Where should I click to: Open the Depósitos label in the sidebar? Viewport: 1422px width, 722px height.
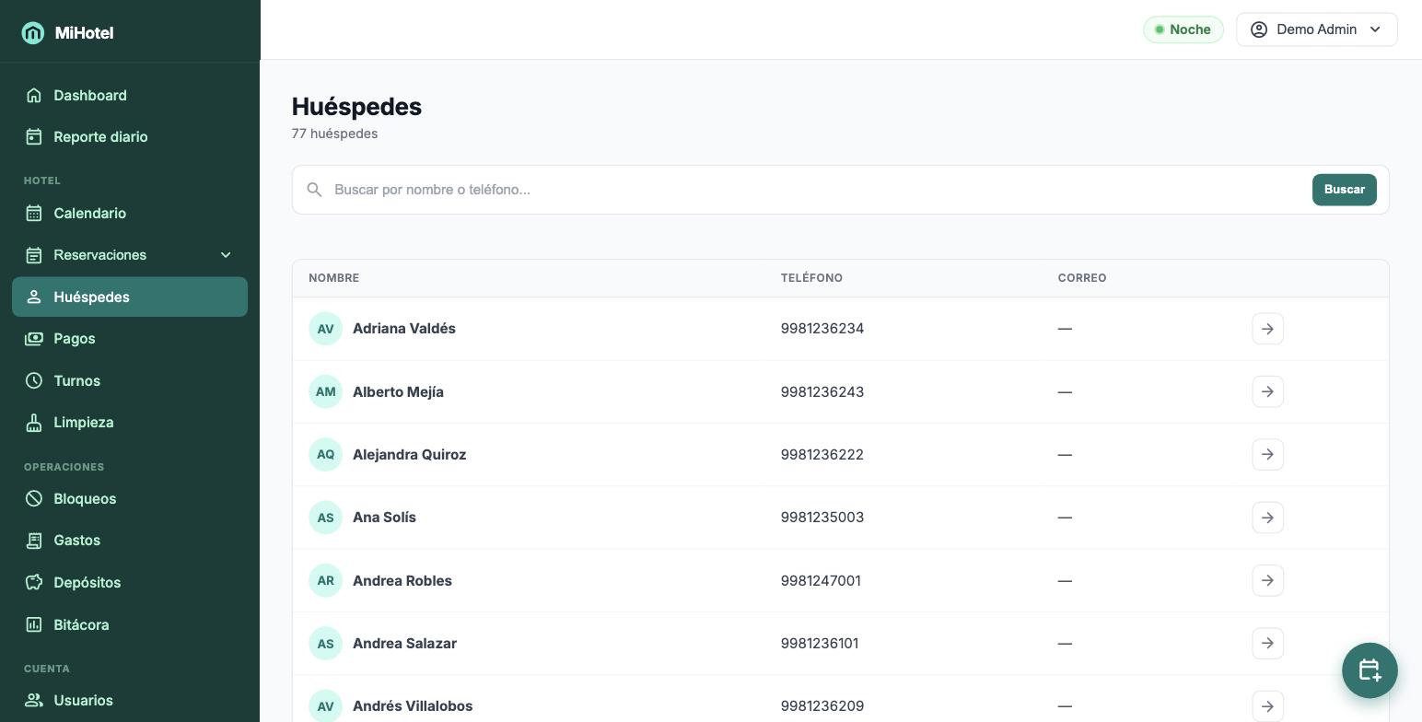click(87, 582)
